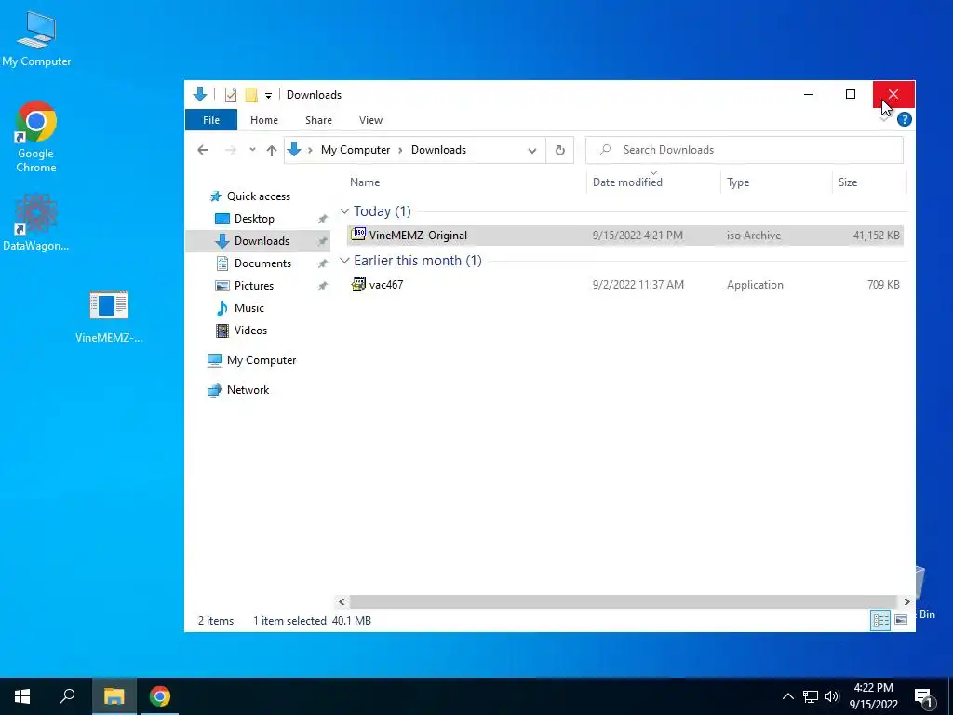
Task: Click My Computer in the address breadcrumb
Action: click(355, 150)
